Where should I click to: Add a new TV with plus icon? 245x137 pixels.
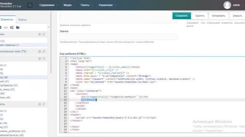pyautogui.click(x=39, y=51)
